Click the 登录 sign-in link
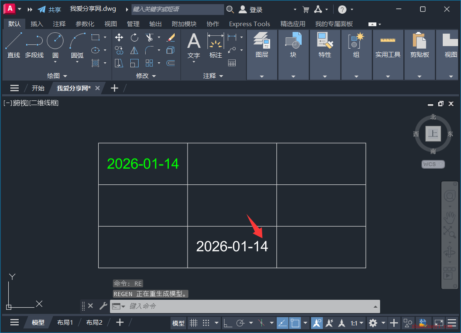 254,9
